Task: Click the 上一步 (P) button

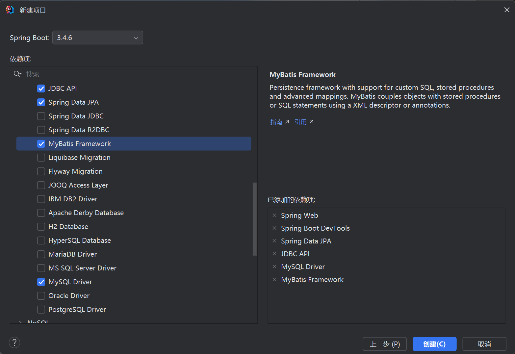Action: click(x=385, y=344)
